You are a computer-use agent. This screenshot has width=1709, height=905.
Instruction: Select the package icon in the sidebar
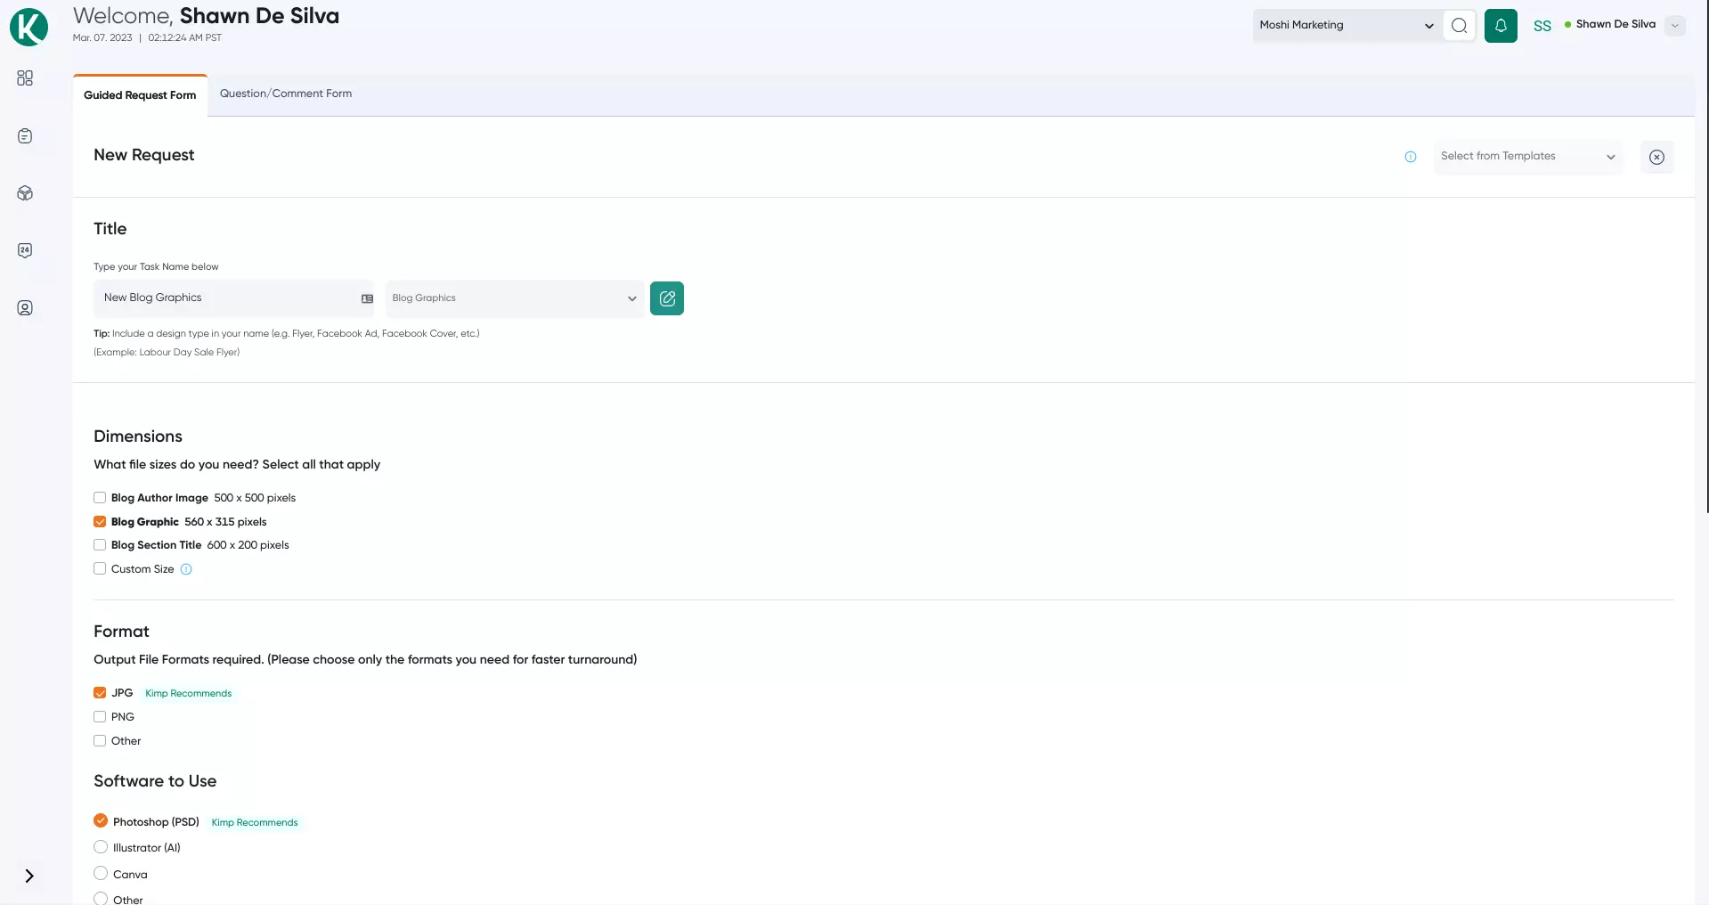(25, 193)
